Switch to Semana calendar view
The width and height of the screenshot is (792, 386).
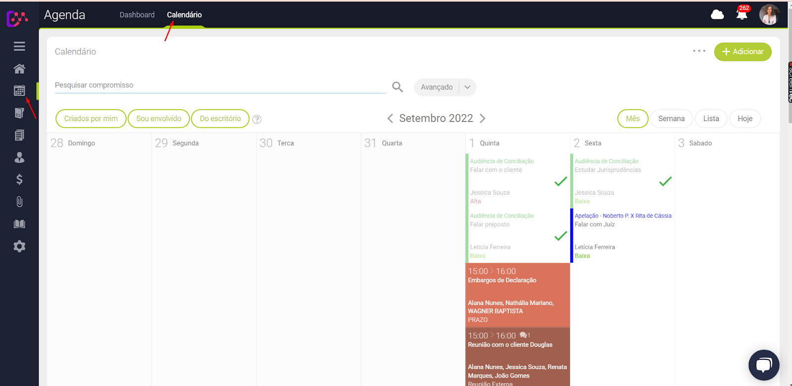671,119
